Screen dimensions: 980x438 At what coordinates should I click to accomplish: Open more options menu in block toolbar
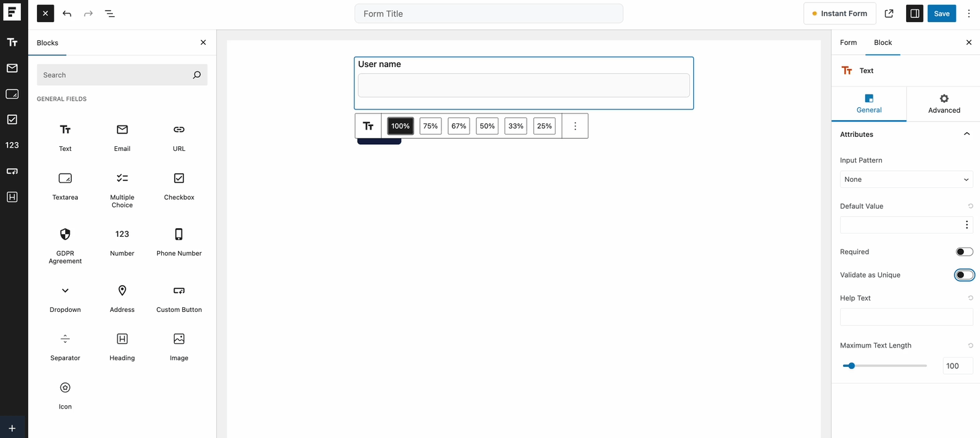(x=575, y=125)
